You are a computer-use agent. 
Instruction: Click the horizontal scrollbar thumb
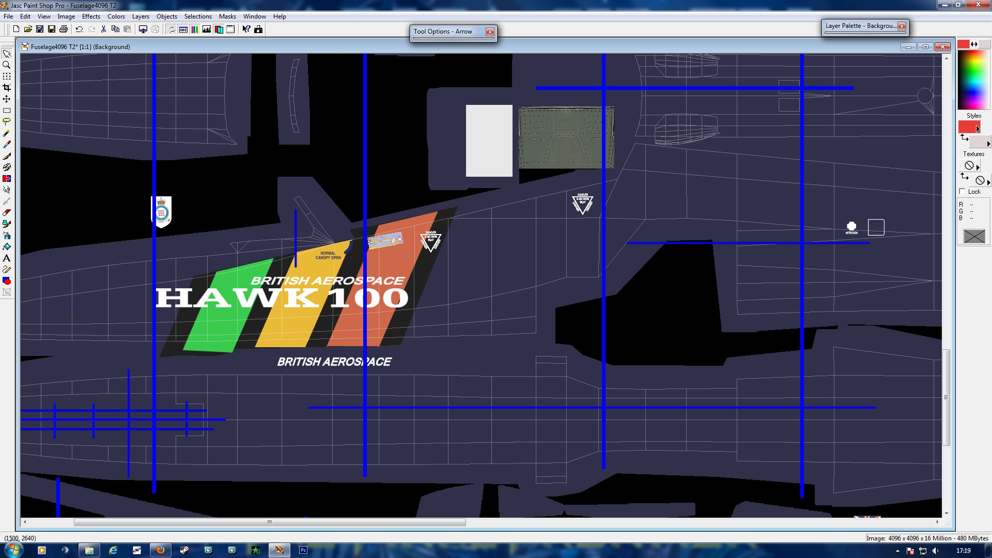click(270, 522)
